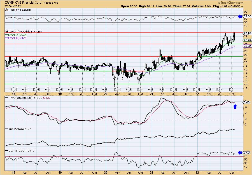Click the RSI(14) 63.00 indicator label

pyautogui.click(x=19, y=10)
